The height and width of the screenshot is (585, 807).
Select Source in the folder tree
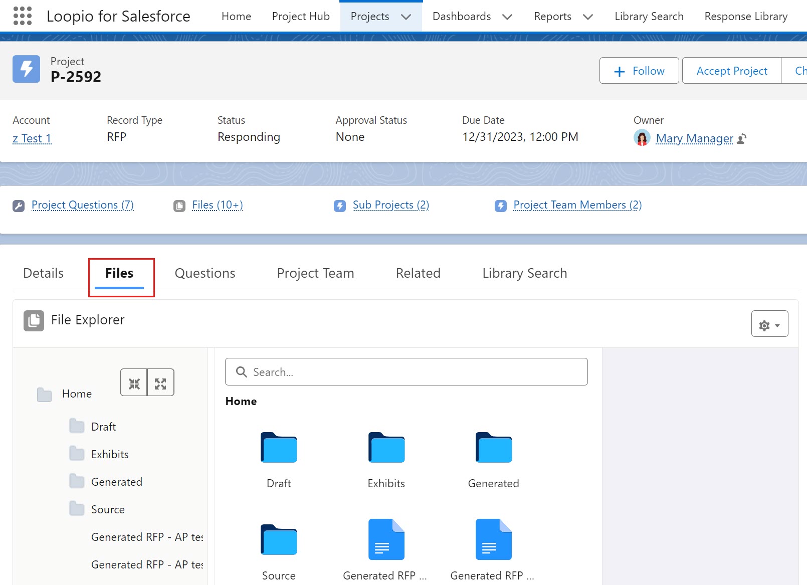click(108, 509)
